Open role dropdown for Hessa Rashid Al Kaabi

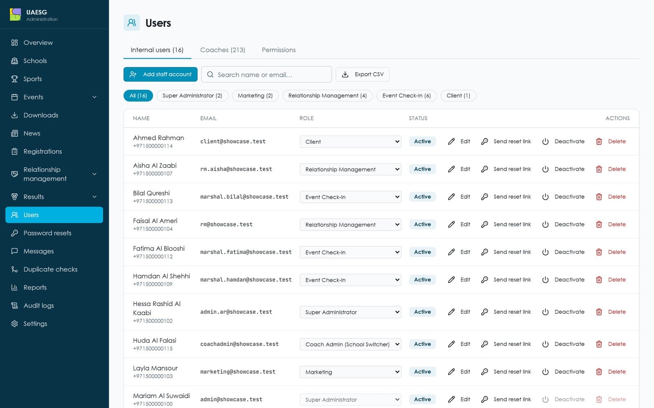350,312
